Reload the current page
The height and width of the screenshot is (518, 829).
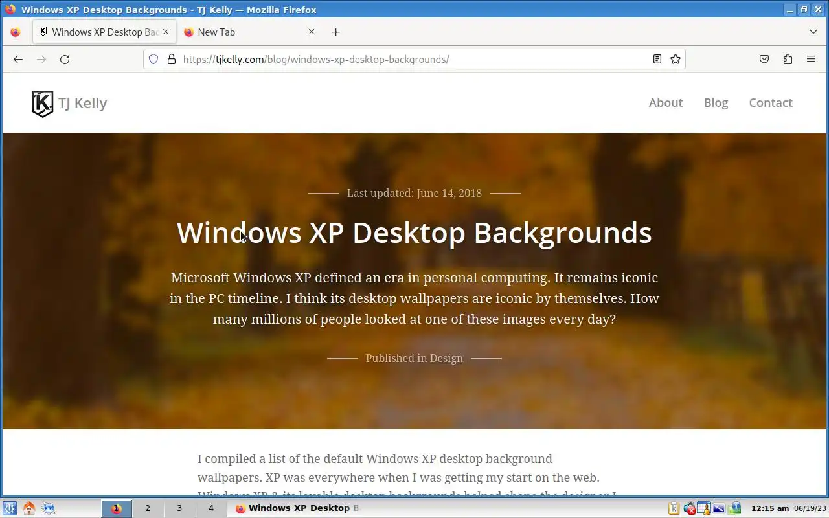coord(65,59)
